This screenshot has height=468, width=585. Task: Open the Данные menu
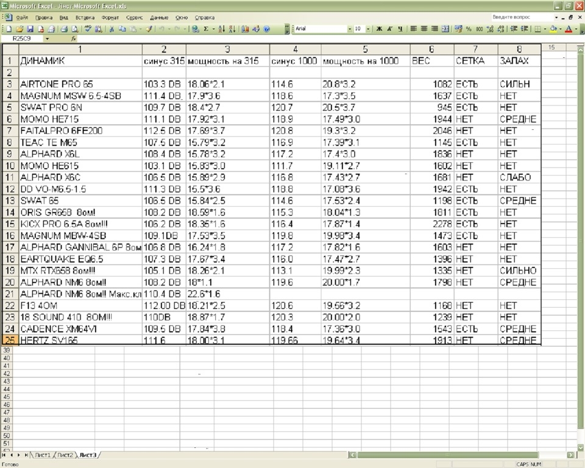coord(159,18)
